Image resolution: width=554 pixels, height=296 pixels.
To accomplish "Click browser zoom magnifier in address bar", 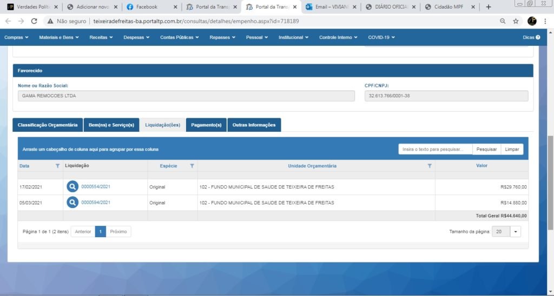I will tap(503, 21).
